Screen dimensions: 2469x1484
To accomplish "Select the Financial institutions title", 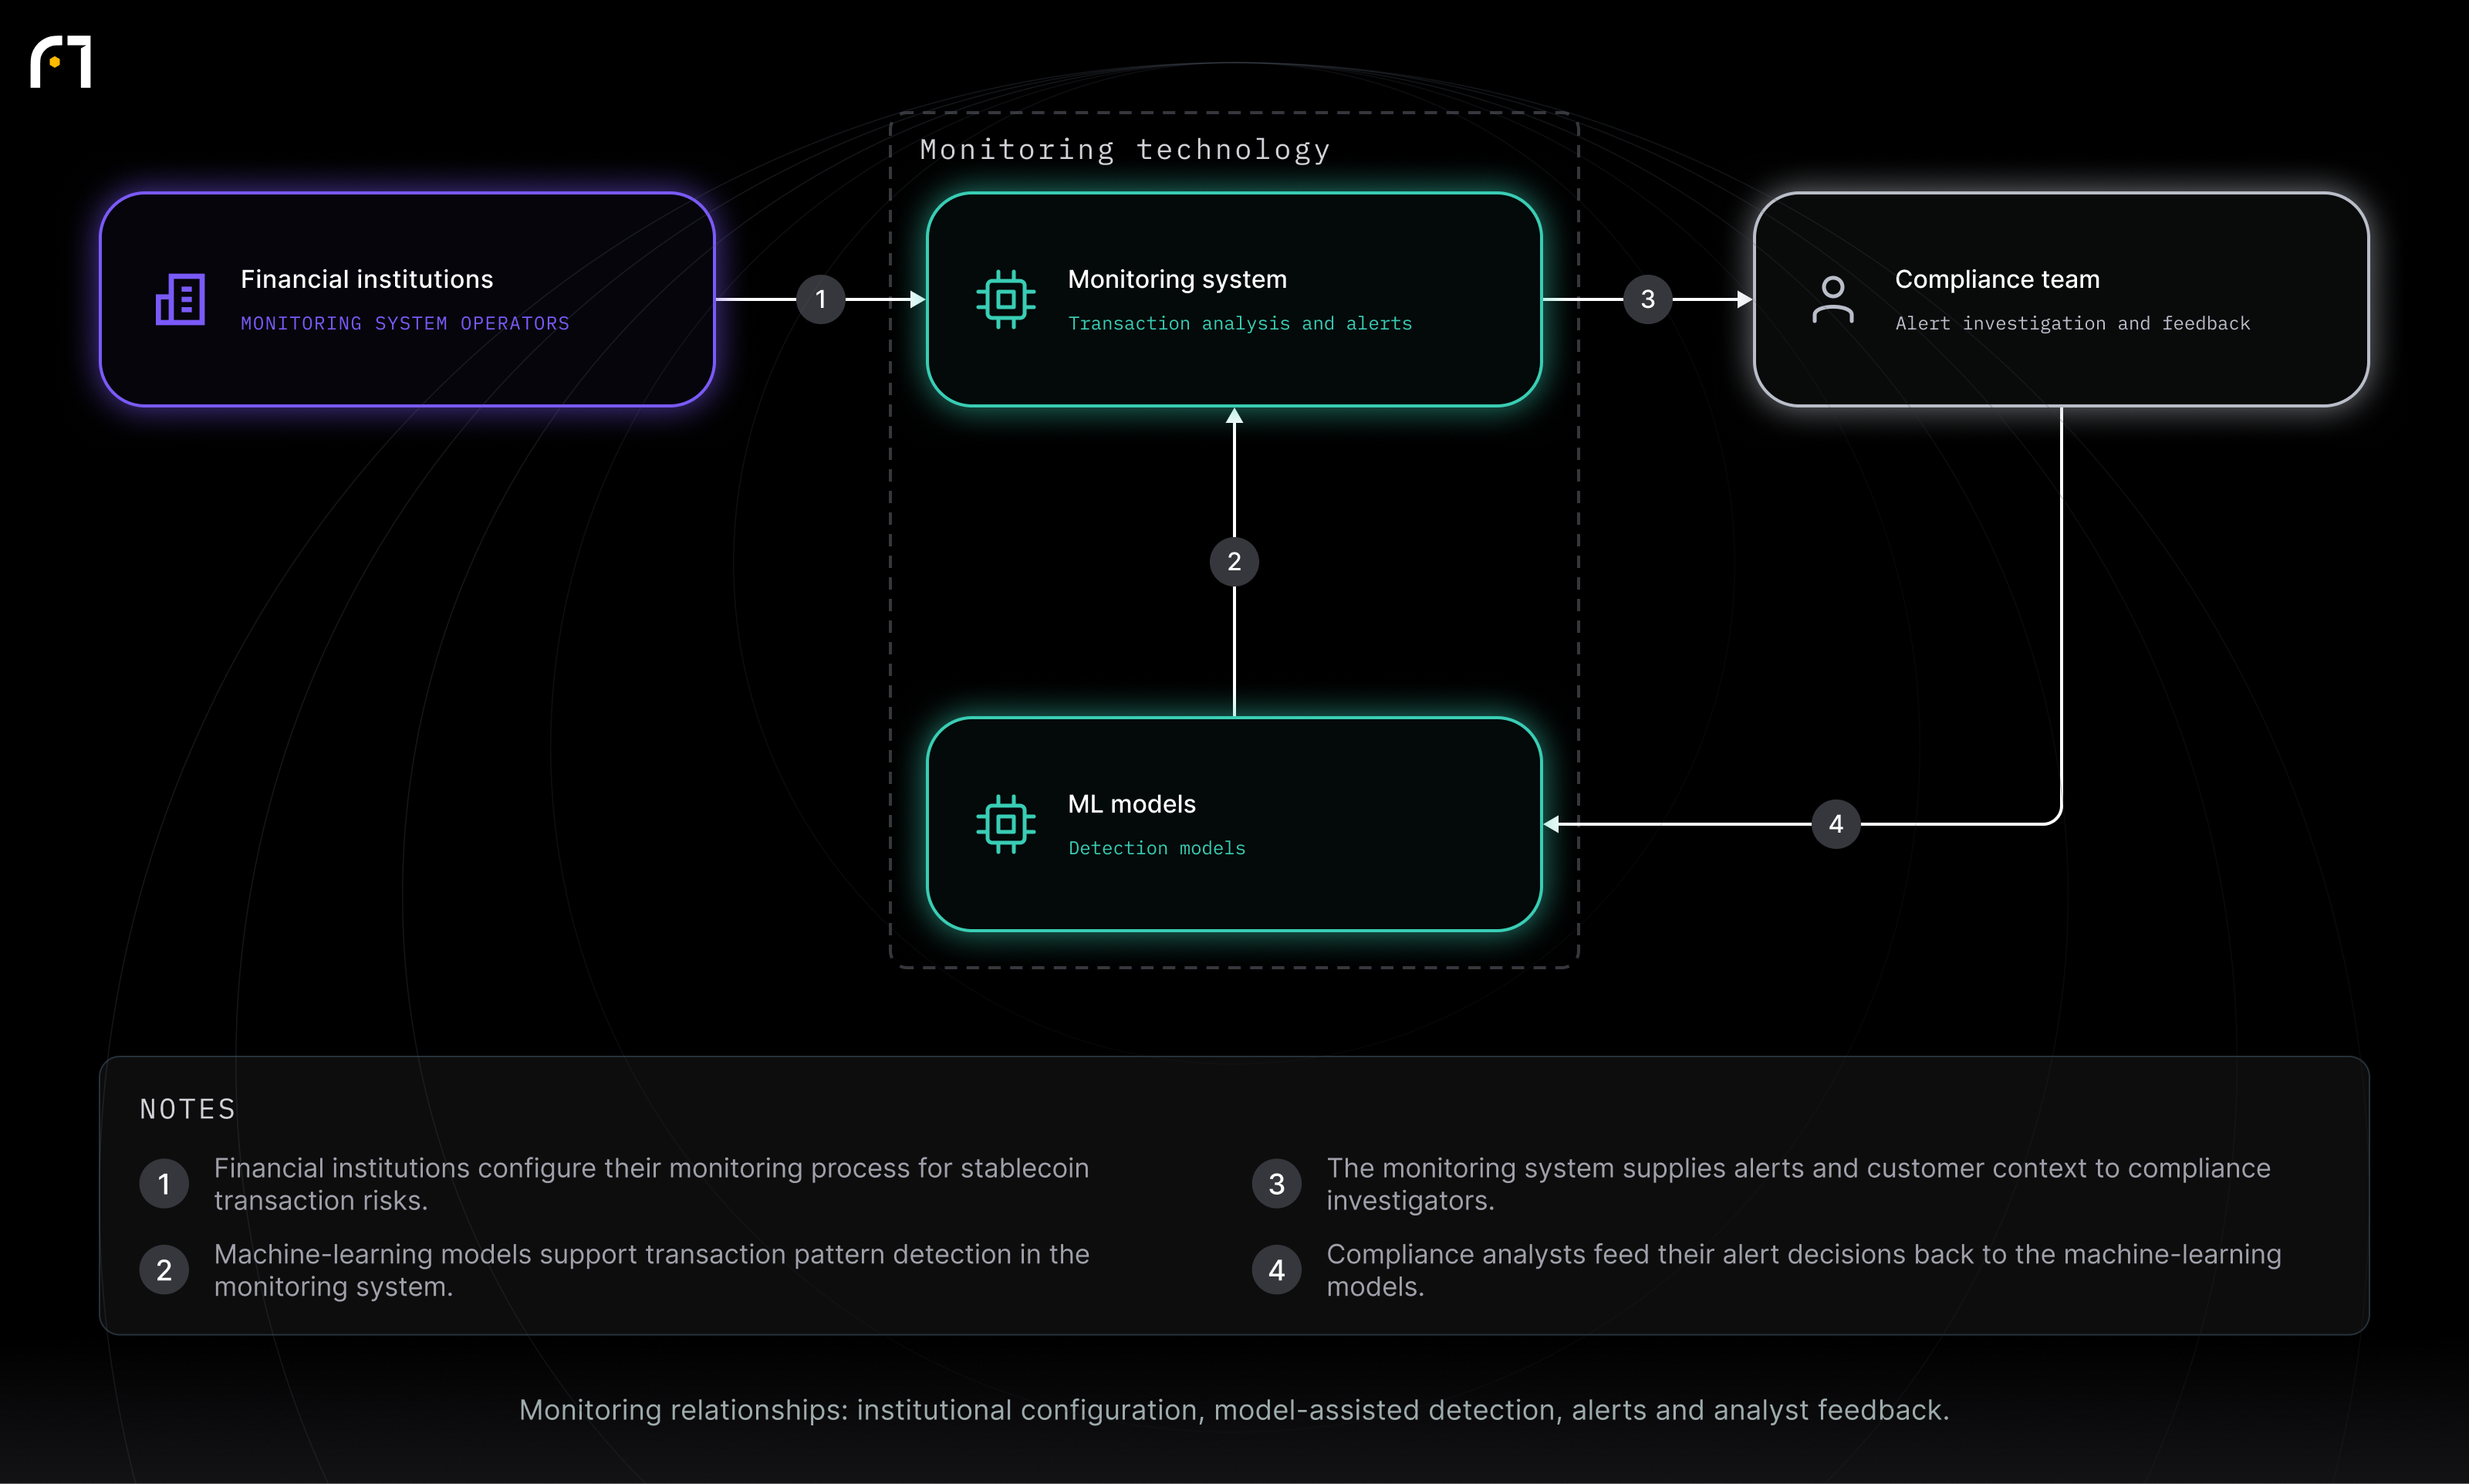I will click(x=366, y=279).
